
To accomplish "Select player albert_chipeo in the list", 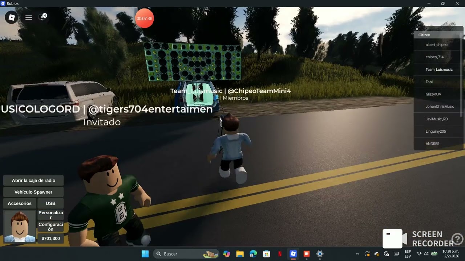I will coord(437,45).
